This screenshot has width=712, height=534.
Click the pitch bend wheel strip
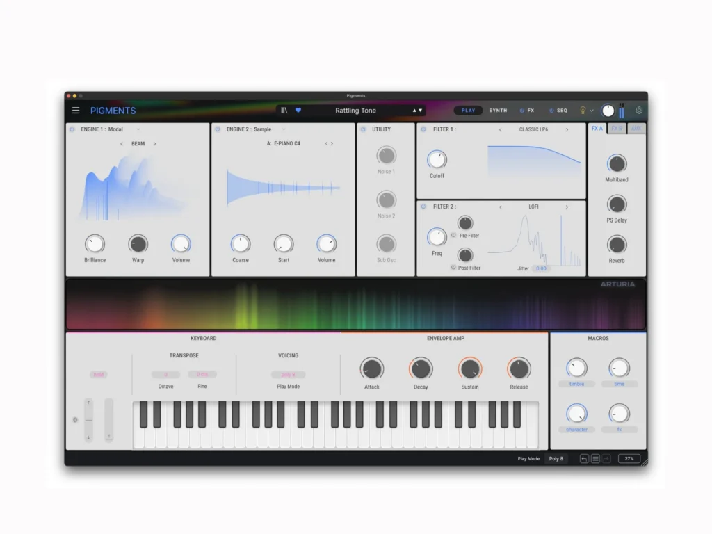88,420
